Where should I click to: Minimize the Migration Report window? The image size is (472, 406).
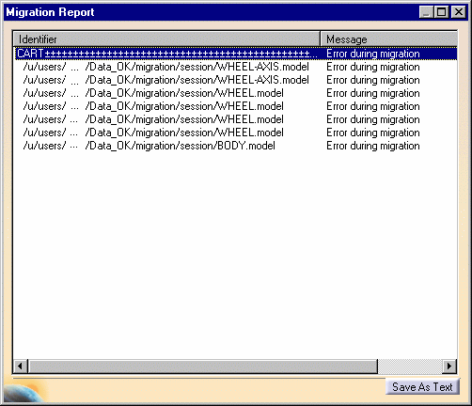click(427, 12)
